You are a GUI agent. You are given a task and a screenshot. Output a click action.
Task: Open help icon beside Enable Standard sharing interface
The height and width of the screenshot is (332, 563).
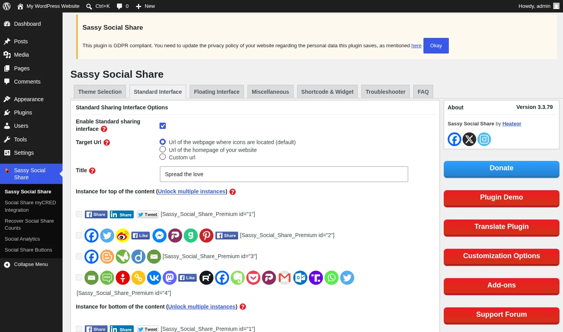pos(104,129)
